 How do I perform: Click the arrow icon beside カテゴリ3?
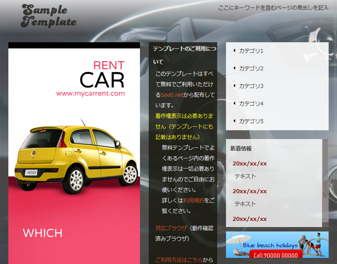pos(235,86)
